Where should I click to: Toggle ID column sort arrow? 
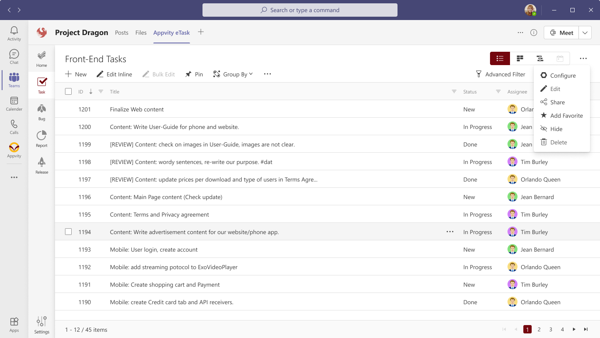[x=91, y=92]
